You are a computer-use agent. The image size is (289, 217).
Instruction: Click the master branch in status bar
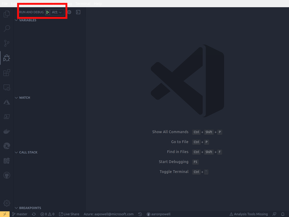(x=20, y=214)
